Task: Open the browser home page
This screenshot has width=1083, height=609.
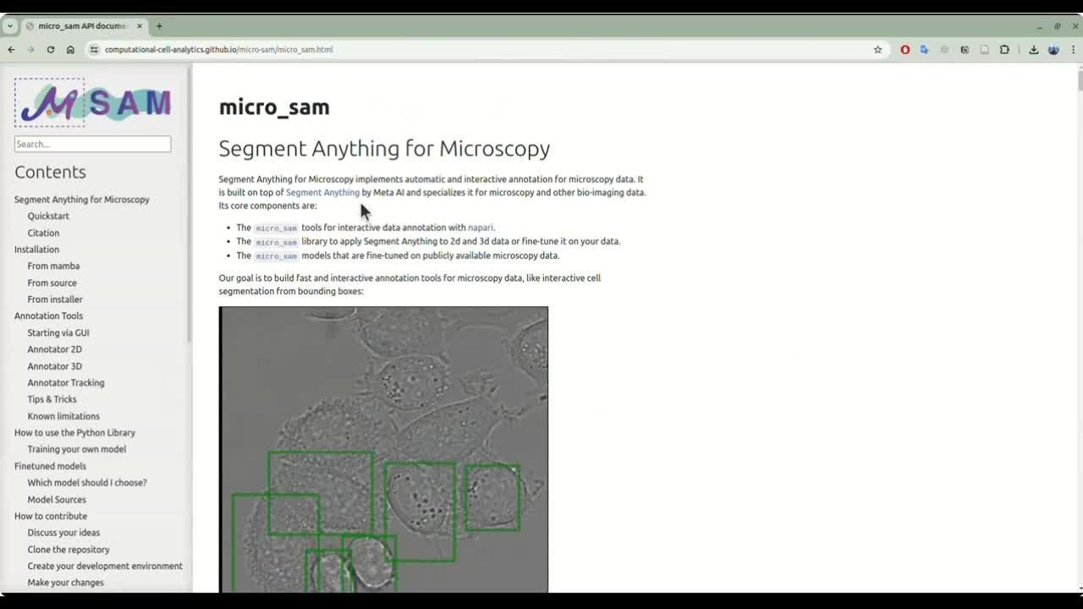Action: click(x=70, y=50)
